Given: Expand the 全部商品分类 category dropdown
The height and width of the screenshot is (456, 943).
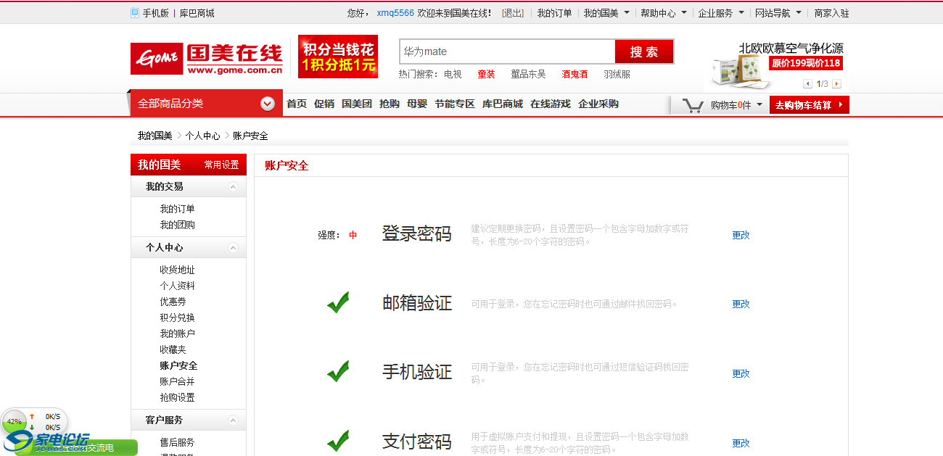Looking at the screenshot, I should [268, 104].
